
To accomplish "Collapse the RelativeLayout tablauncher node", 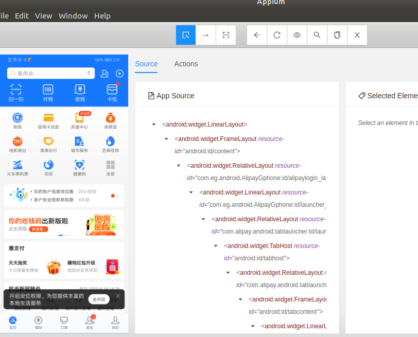I will pos(203,219).
